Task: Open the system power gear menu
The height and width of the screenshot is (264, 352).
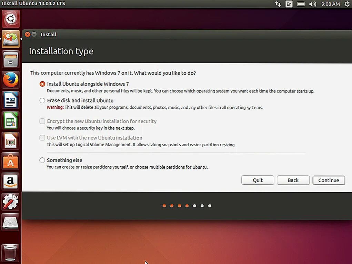Action: (x=347, y=4)
